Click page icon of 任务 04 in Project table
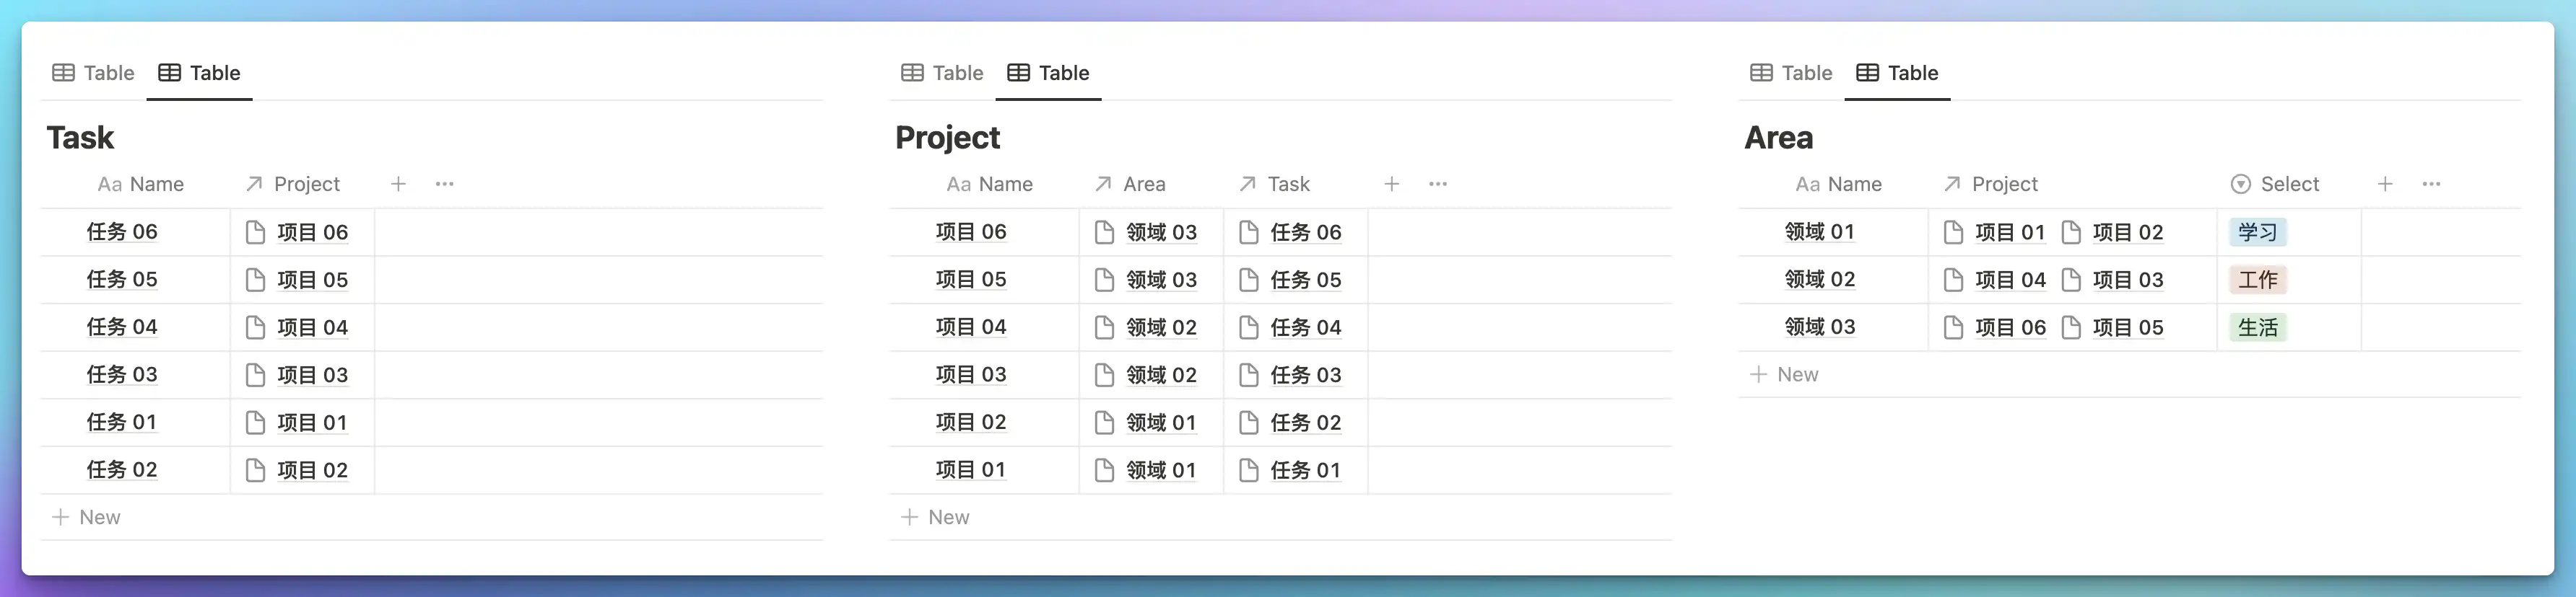 (1248, 327)
